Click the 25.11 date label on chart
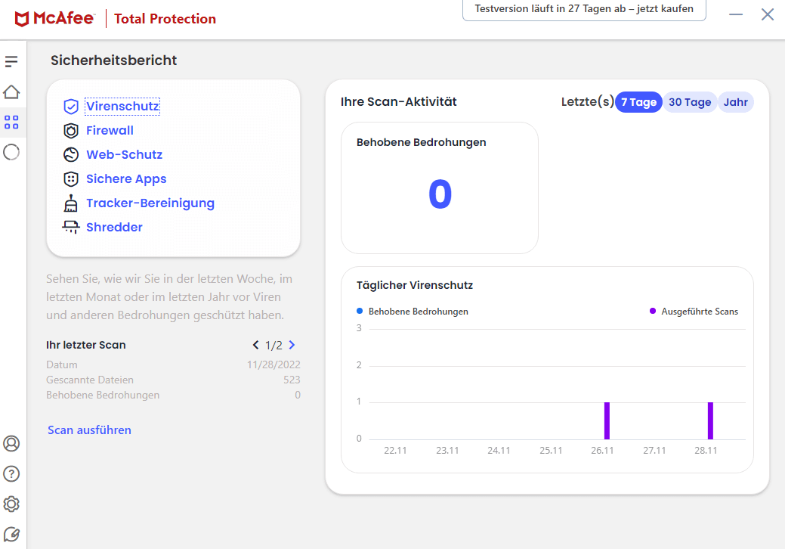The width and height of the screenshot is (785, 549). 551,451
